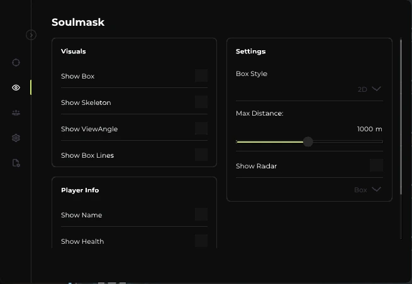
Task: Click the Box Style label
Action: pos(252,74)
